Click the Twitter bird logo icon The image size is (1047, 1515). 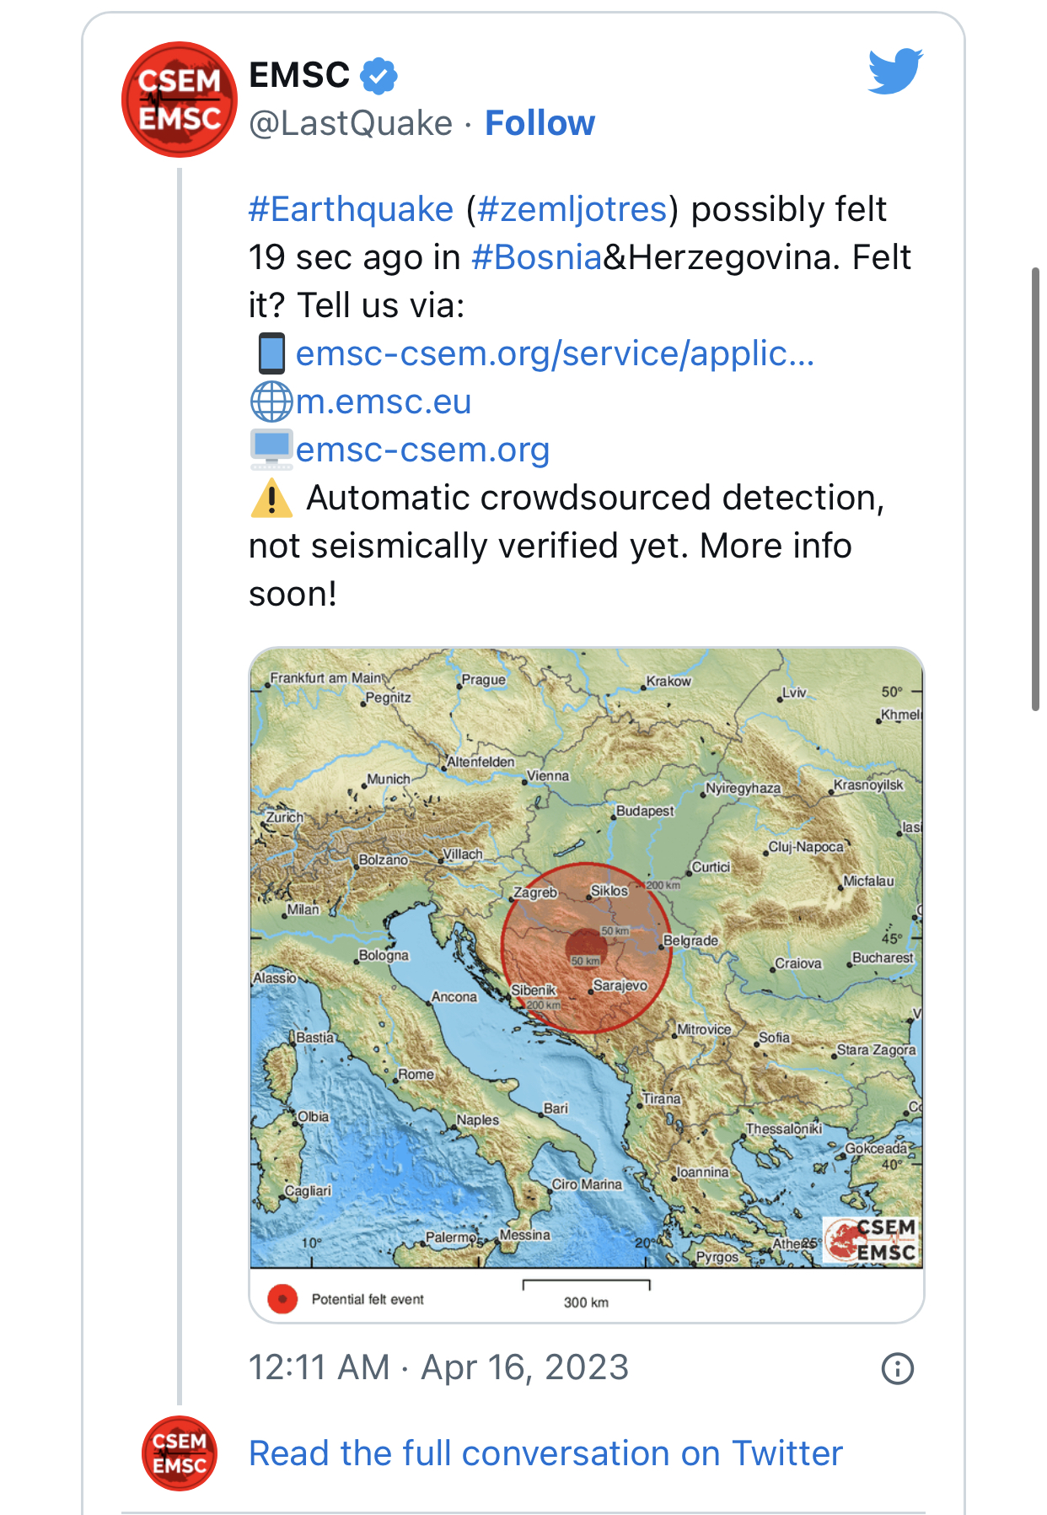pos(896,71)
